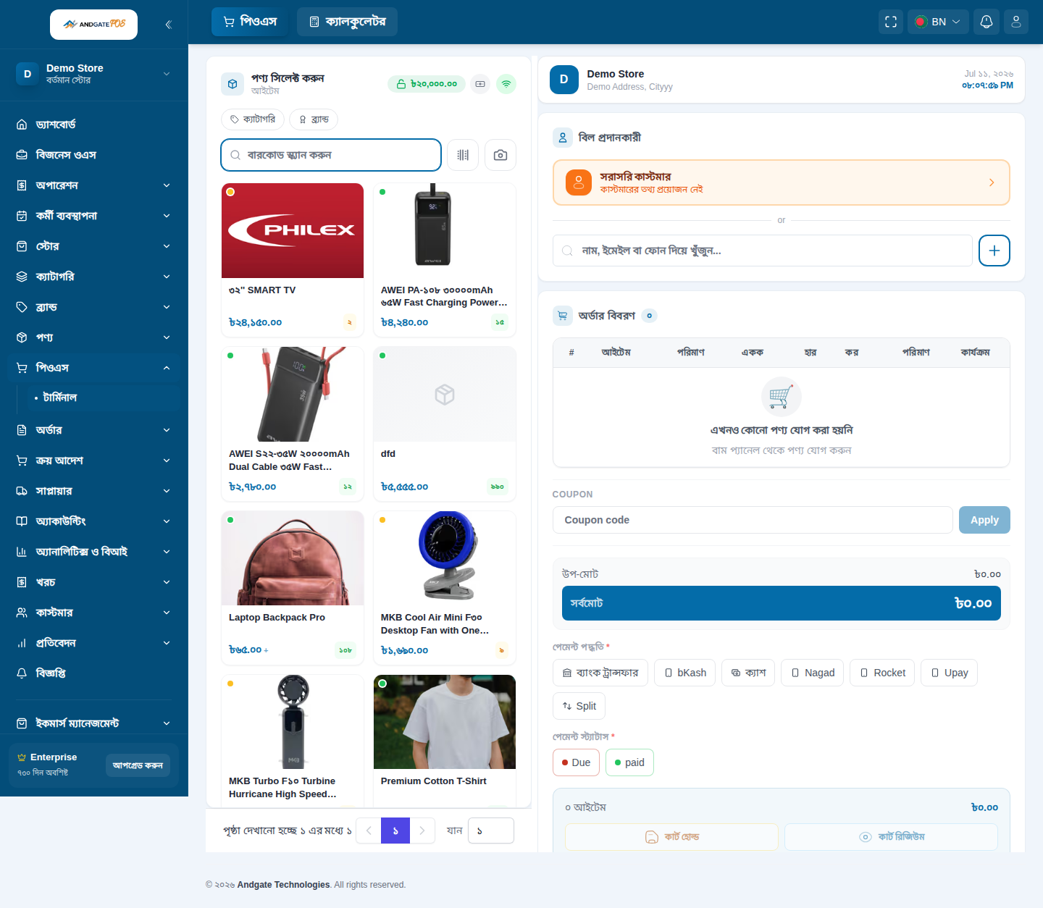Click the ব্র্যান্ড (Brand) tag icon in the sidebar
1043x908 pixels.
(22, 307)
